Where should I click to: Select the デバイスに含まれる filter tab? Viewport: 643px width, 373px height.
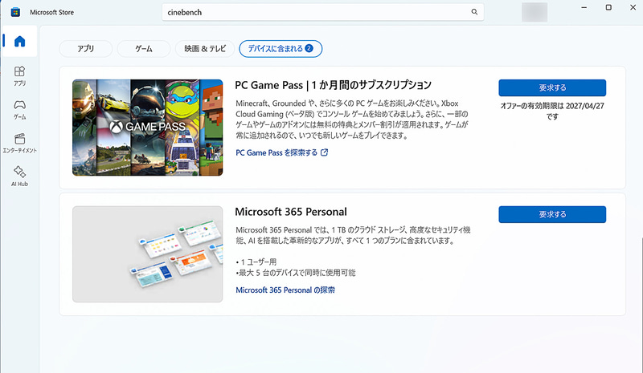click(x=281, y=49)
